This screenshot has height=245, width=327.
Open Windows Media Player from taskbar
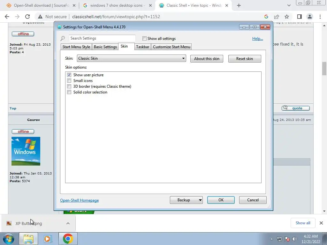(x=48, y=239)
